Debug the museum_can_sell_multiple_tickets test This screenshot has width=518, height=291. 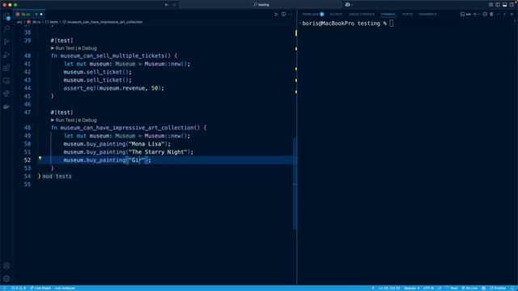click(x=87, y=48)
